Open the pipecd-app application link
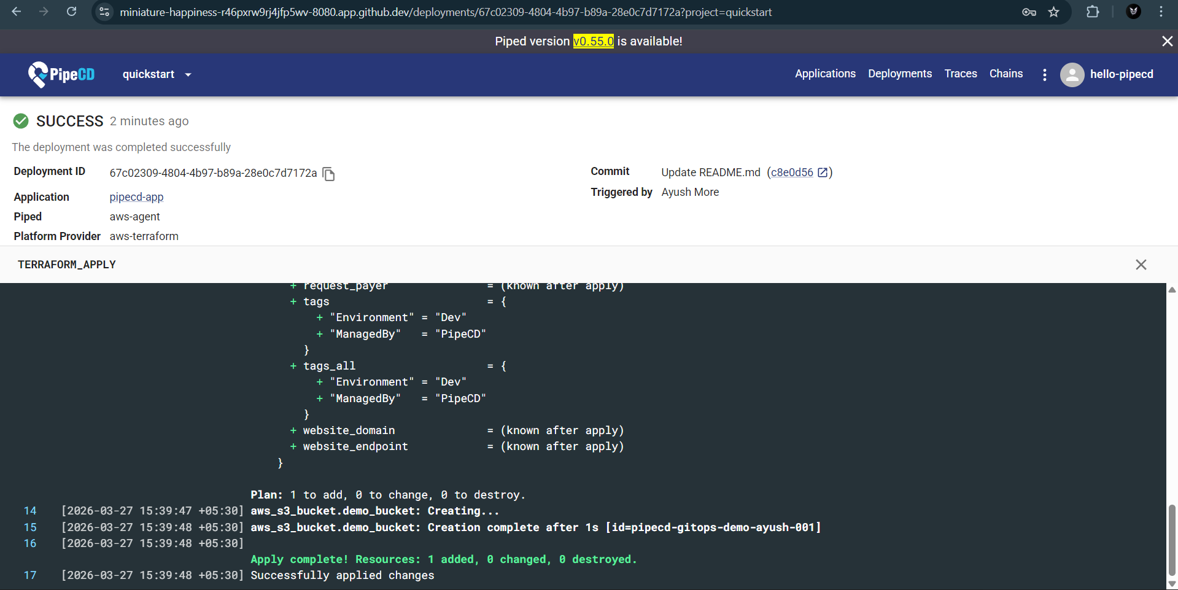 (136, 197)
